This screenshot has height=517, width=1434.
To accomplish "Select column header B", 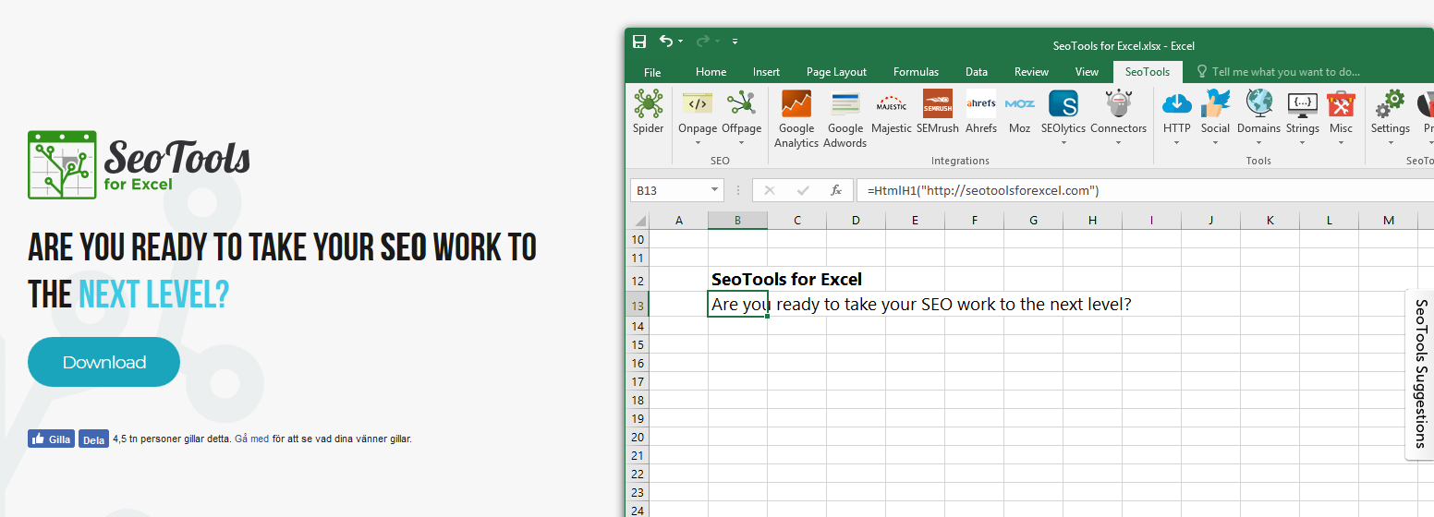I will [x=737, y=221].
